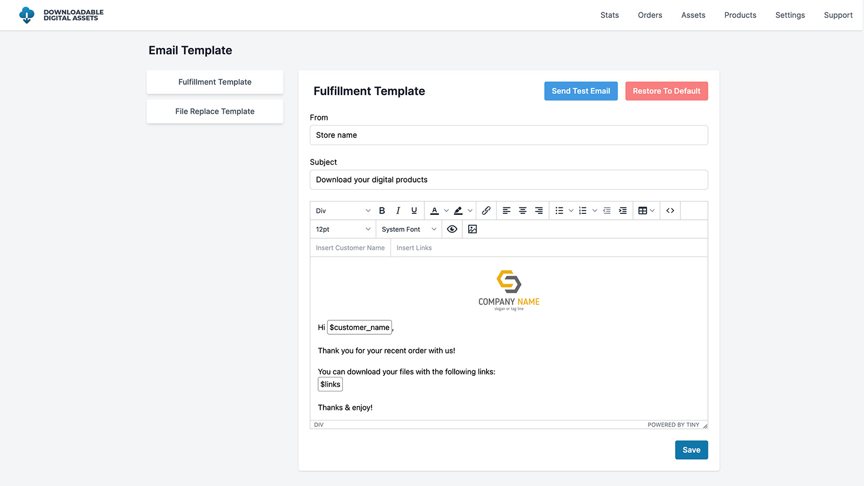Toggle italic formatting
Viewport: 864px width, 486px height.
398,211
